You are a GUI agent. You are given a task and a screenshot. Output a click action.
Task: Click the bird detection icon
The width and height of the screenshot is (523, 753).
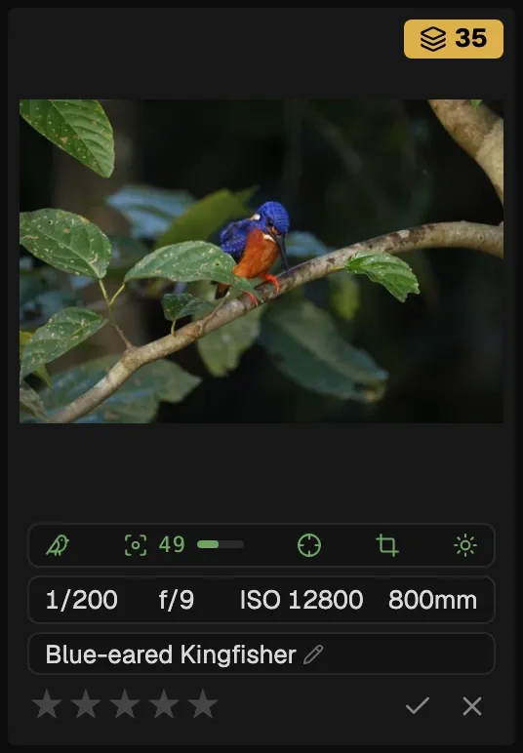click(58, 545)
